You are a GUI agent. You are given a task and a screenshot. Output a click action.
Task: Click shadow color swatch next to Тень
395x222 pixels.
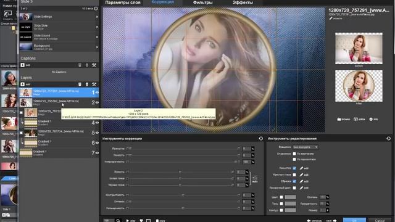290,203
